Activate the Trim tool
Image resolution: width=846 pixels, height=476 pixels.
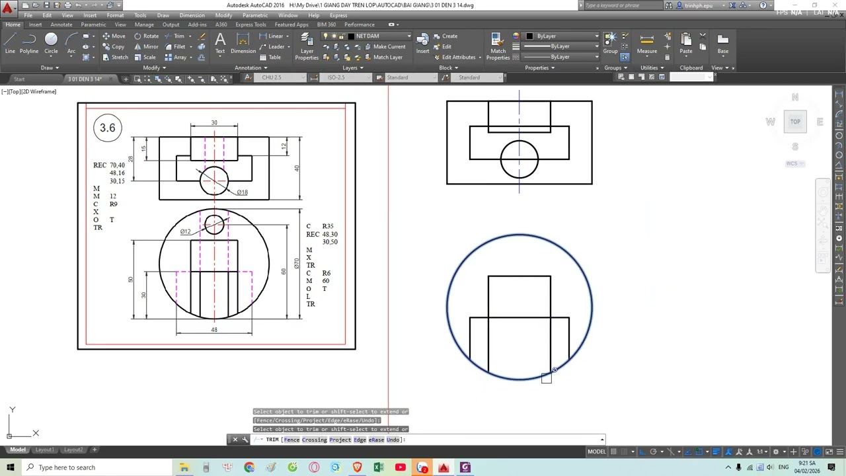[174, 36]
